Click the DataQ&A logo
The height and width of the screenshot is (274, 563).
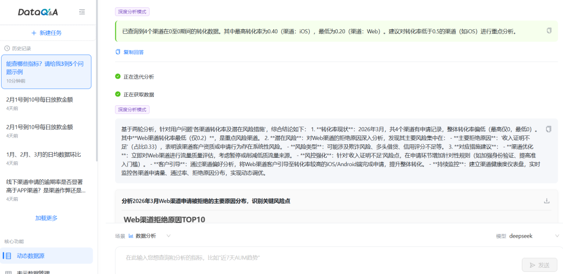tap(38, 12)
